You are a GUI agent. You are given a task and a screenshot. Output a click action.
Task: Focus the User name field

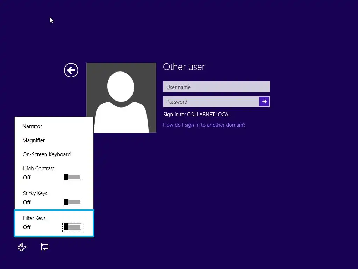[216, 87]
